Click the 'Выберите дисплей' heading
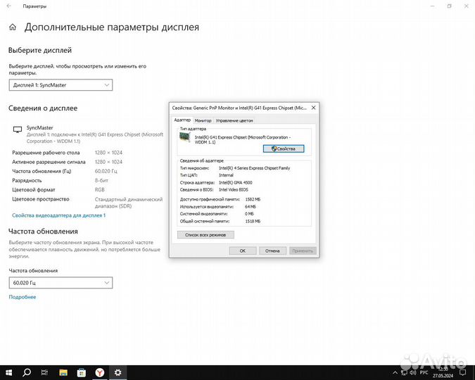This screenshot has height=380, width=475. (40, 50)
